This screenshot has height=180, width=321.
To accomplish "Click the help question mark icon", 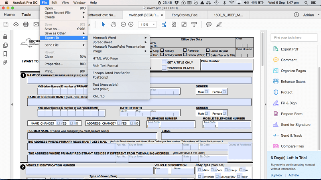I will (296, 15).
